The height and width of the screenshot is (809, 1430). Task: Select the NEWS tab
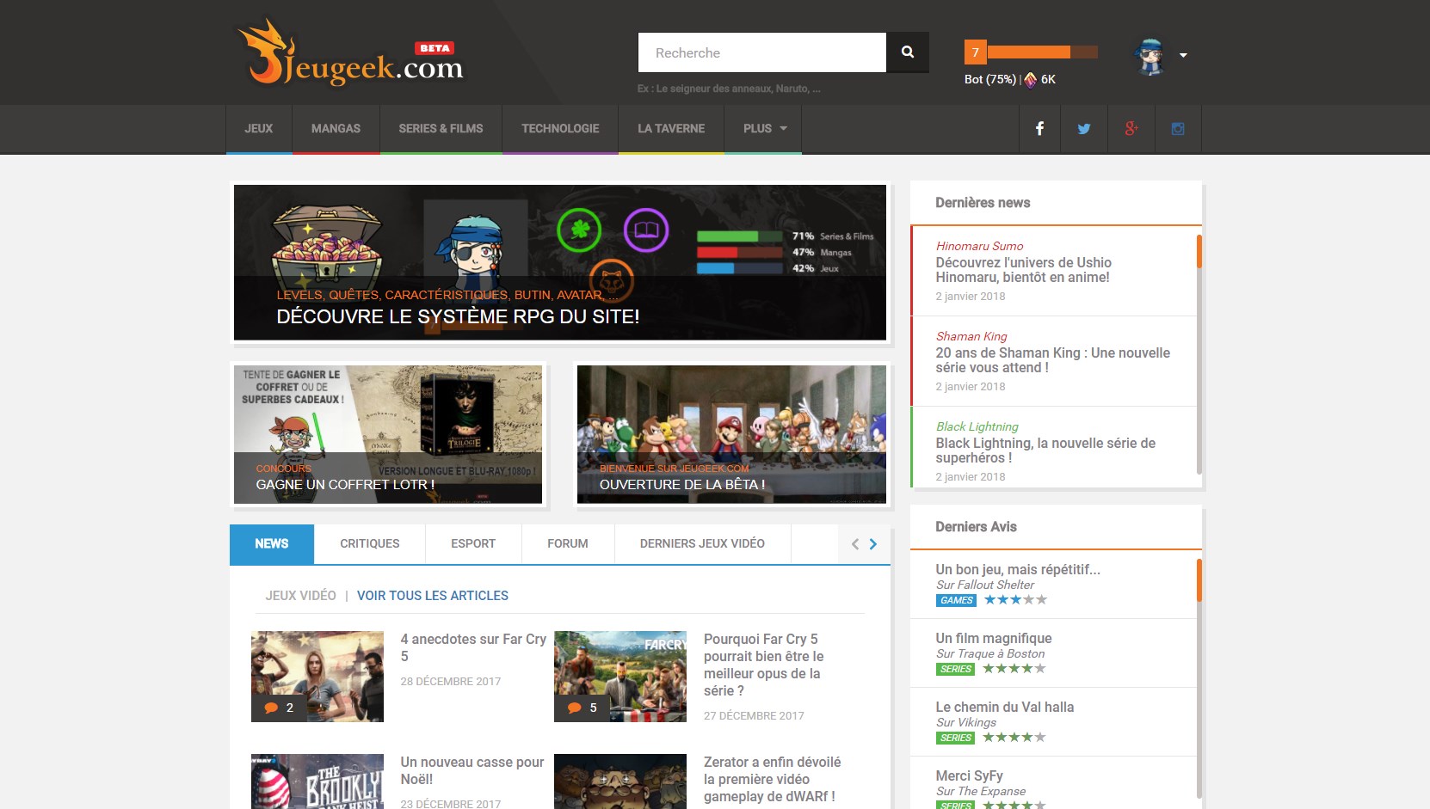pyautogui.click(x=272, y=544)
